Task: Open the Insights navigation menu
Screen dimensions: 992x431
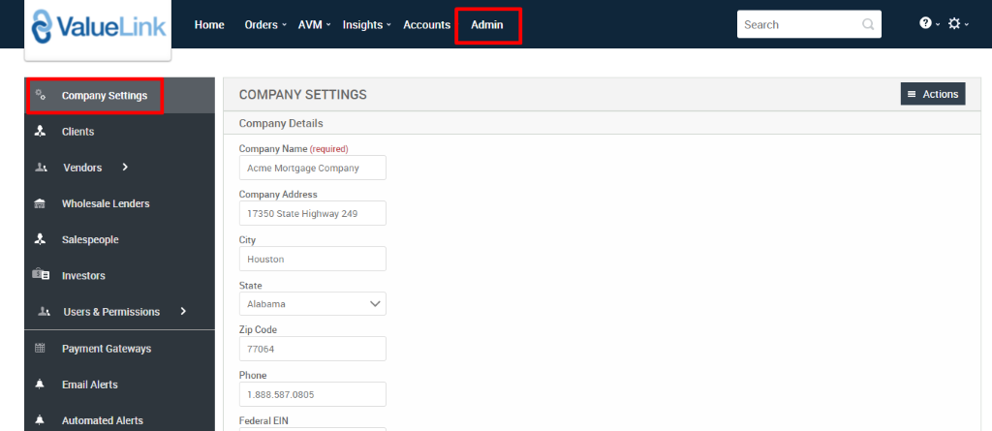Action: click(x=366, y=25)
